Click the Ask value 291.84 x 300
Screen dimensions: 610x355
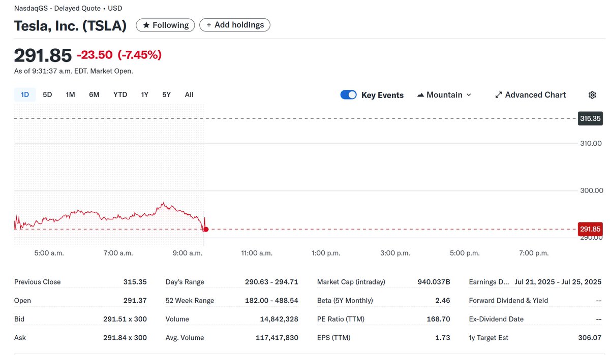125,338
